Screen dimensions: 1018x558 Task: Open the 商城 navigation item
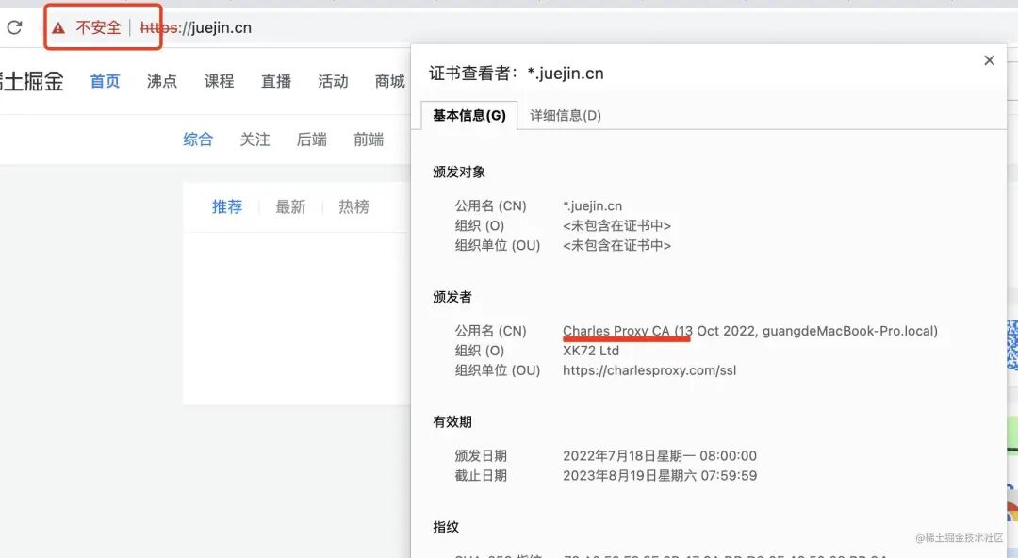pos(389,81)
